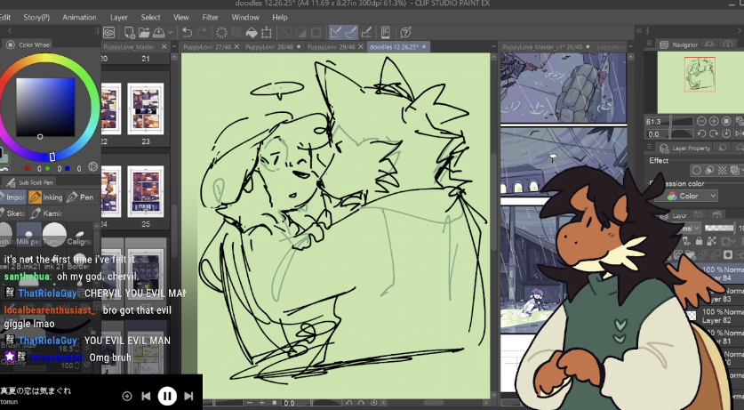Click the Scale/Rotate transform icon

point(266,32)
